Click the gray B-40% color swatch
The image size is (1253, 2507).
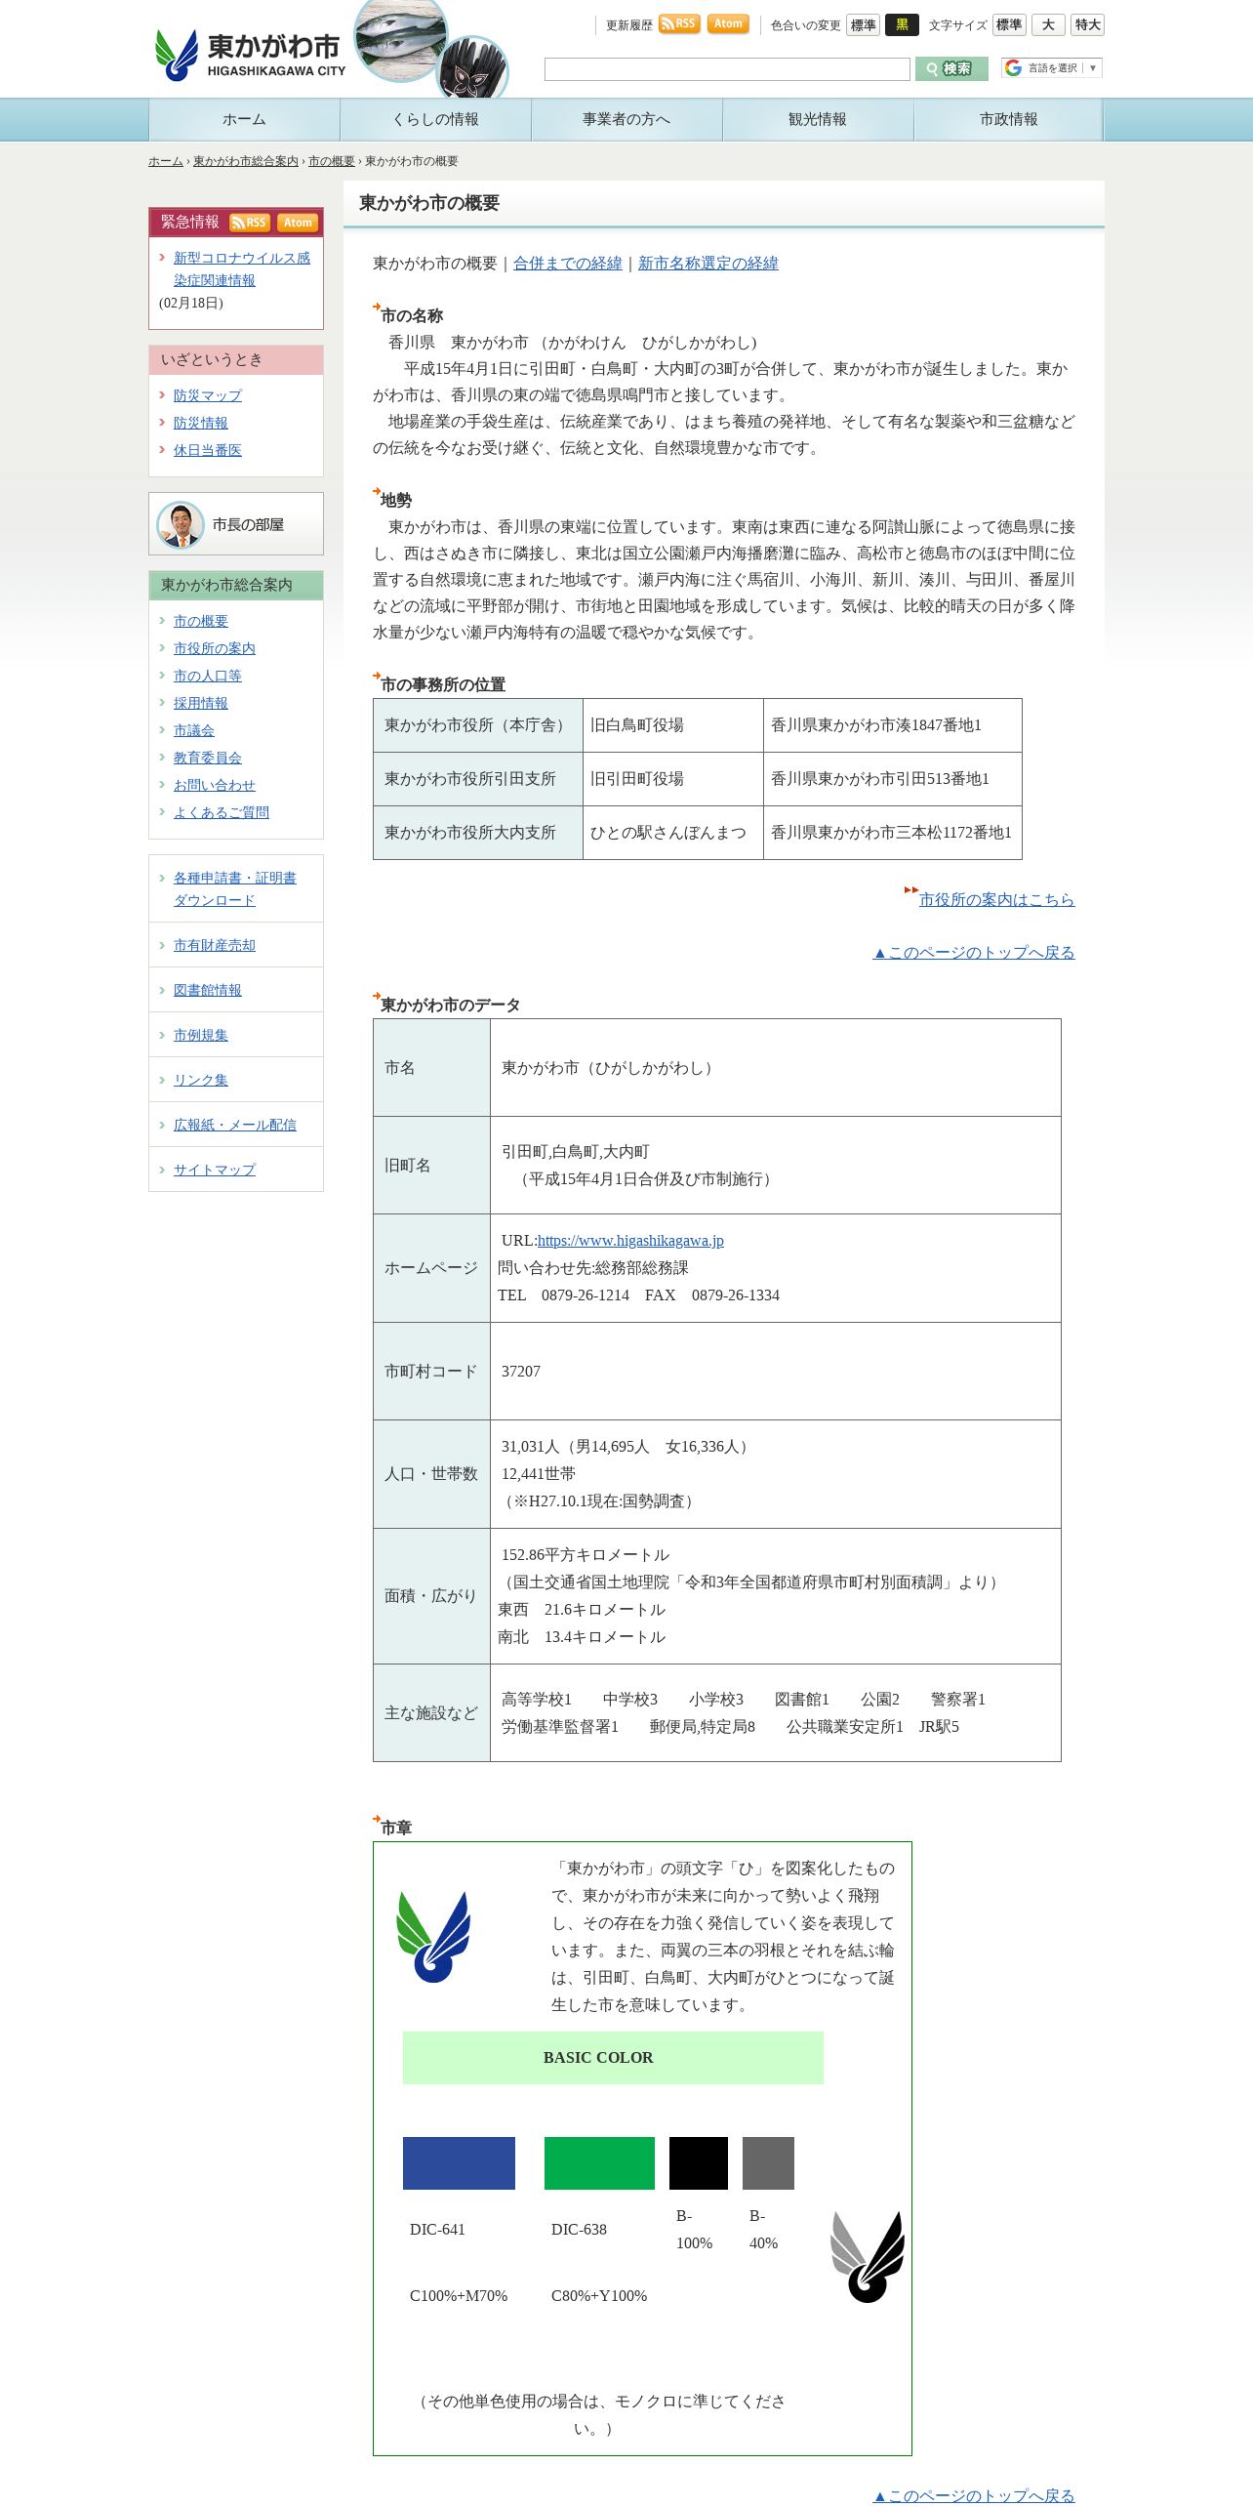click(768, 2163)
